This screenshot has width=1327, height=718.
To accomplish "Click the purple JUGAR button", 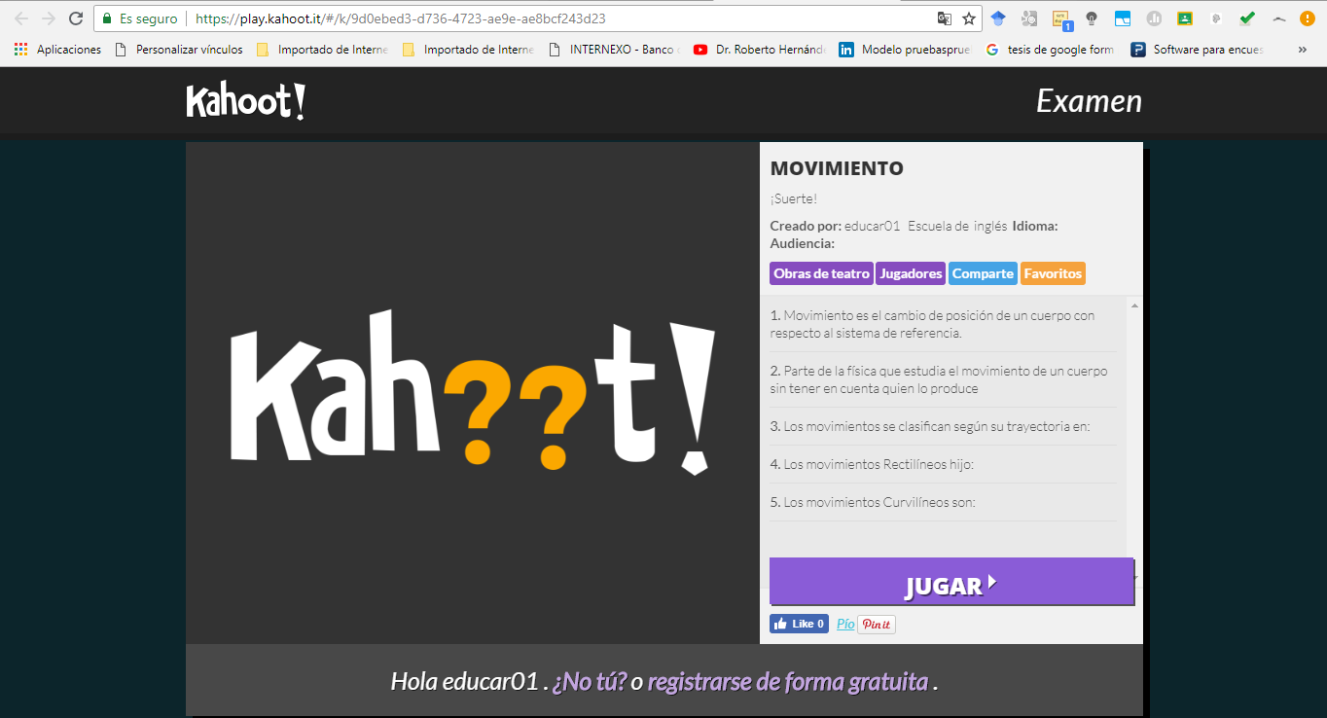I will coord(951,582).
